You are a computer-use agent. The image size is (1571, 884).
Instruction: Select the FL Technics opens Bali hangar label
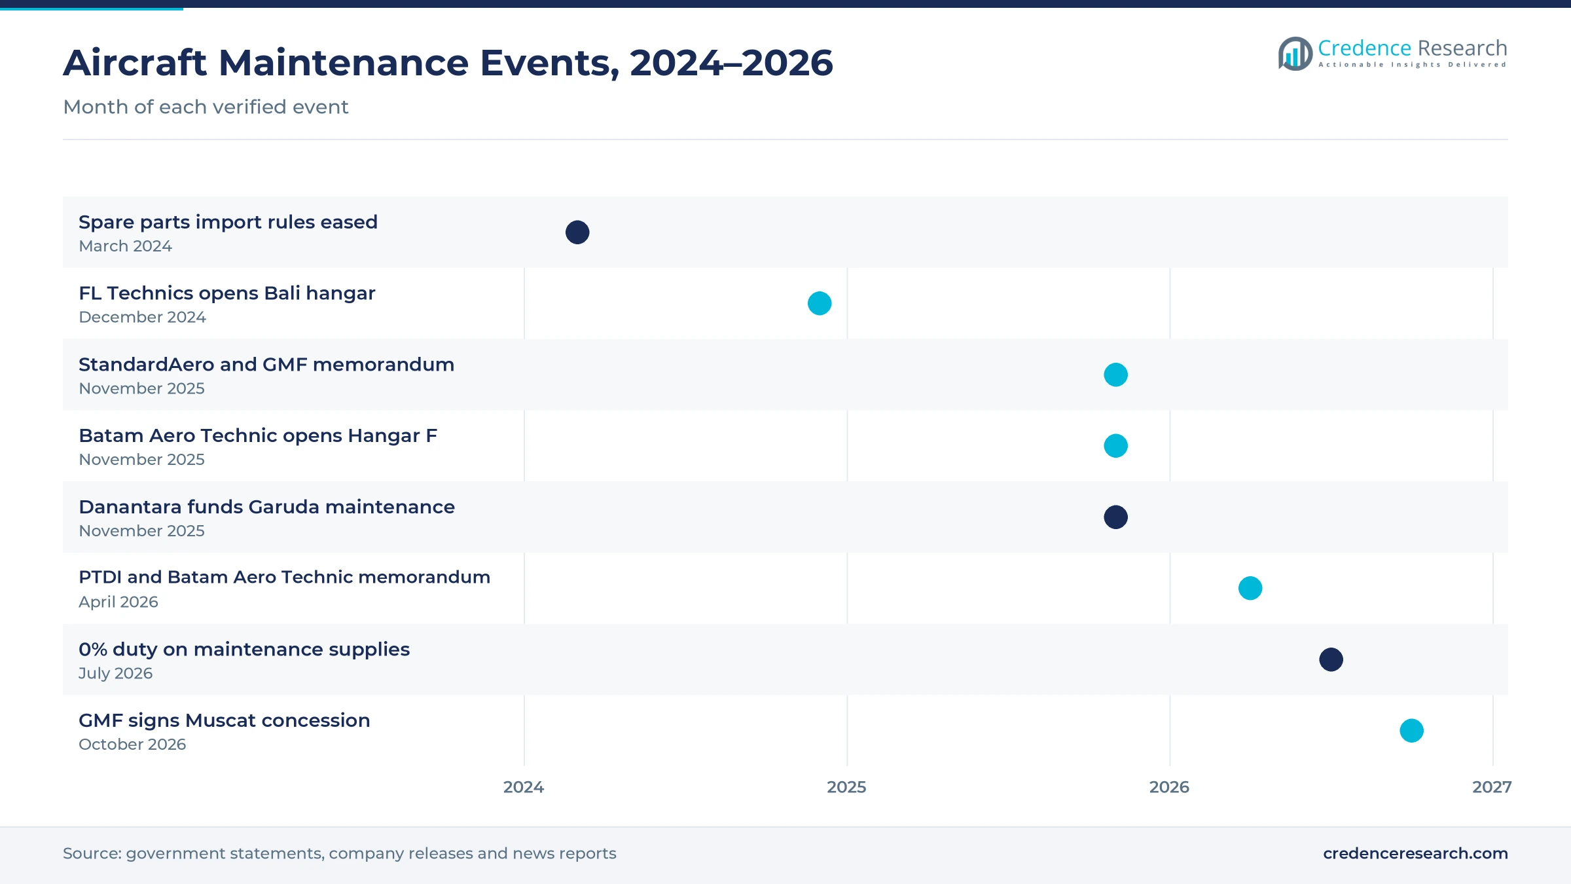(226, 293)
